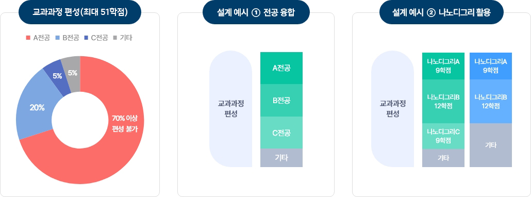Click the gray 기타 block under C전공
Viewport: 531px width, 197px height.
pyautogui.click(x=281, y=158)
